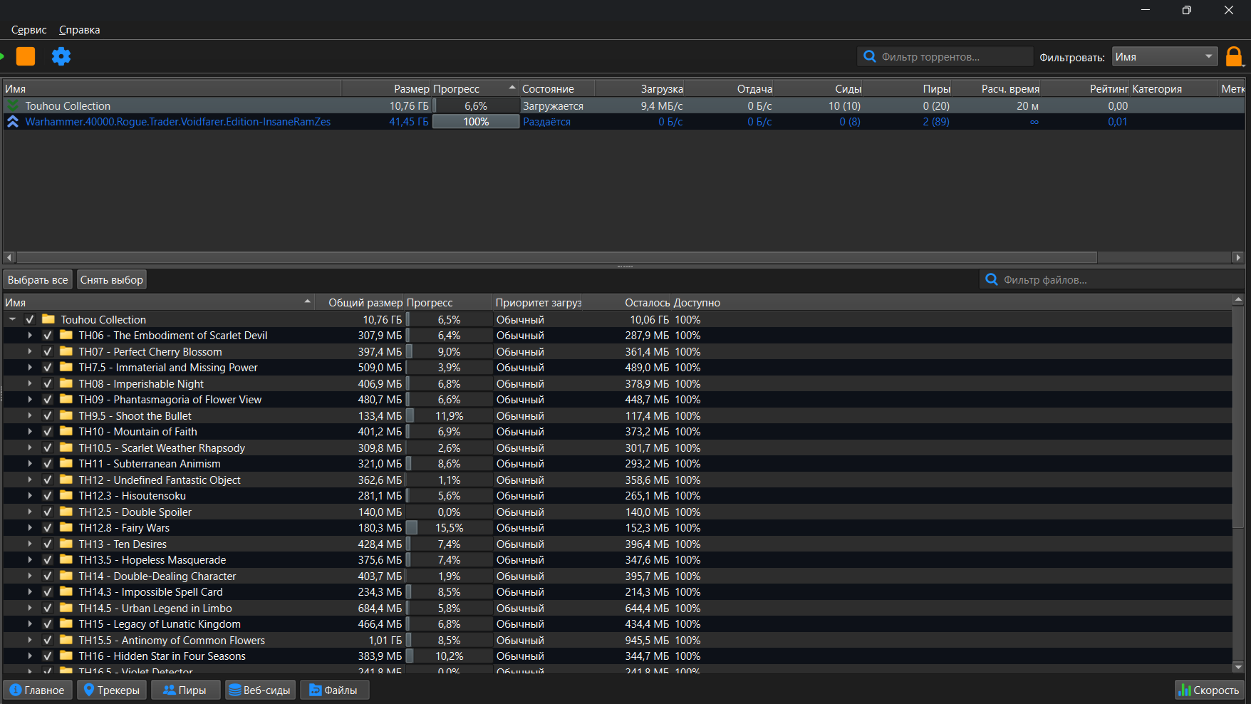Focus the Фильтр торрентов search field

945,57
